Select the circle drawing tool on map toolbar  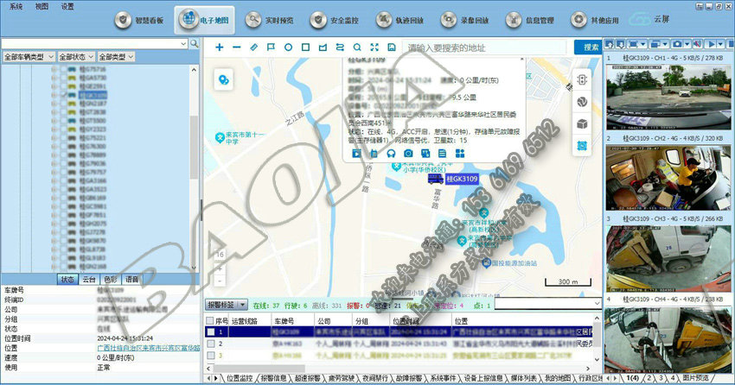[288, 47]
